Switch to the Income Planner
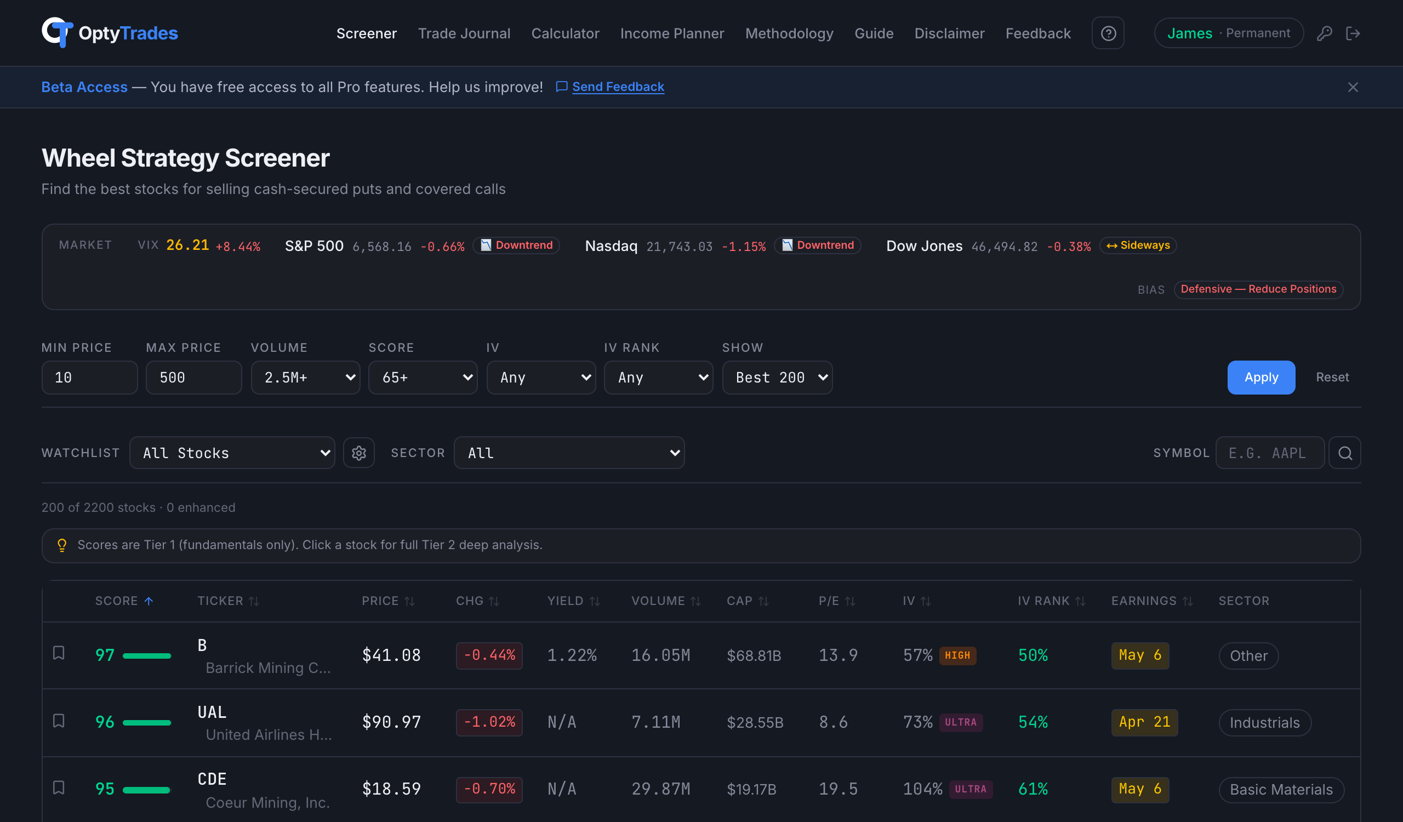The height and width of the screenshot is (822, 1403). pos(672,33)
